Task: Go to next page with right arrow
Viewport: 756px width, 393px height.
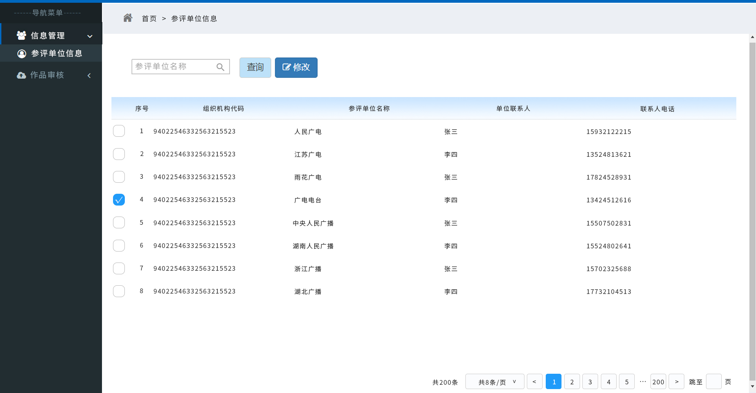Action: point(676,382)
